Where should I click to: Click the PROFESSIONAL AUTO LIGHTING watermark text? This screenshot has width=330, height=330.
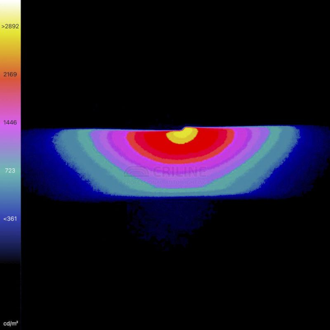point(165,182)
